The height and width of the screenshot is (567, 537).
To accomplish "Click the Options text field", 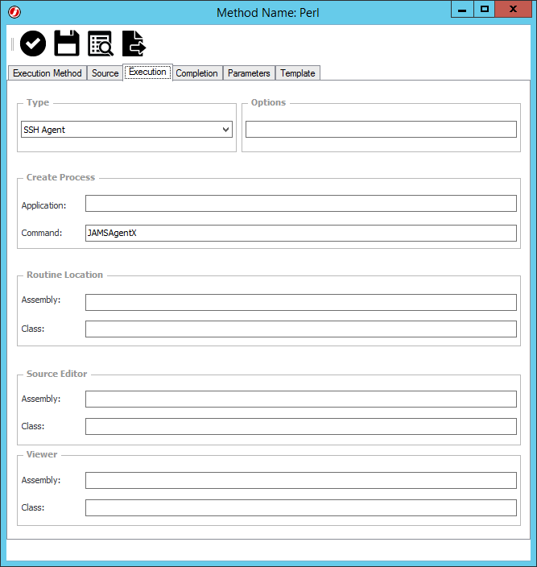I will (381, 130).
